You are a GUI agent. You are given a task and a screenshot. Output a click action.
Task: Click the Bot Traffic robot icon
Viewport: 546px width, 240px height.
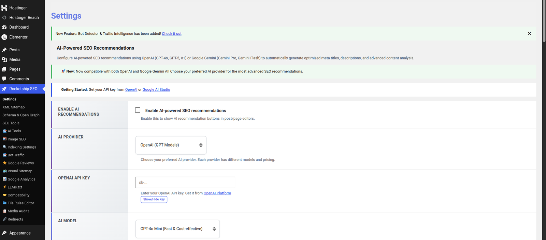pos(5,155)
